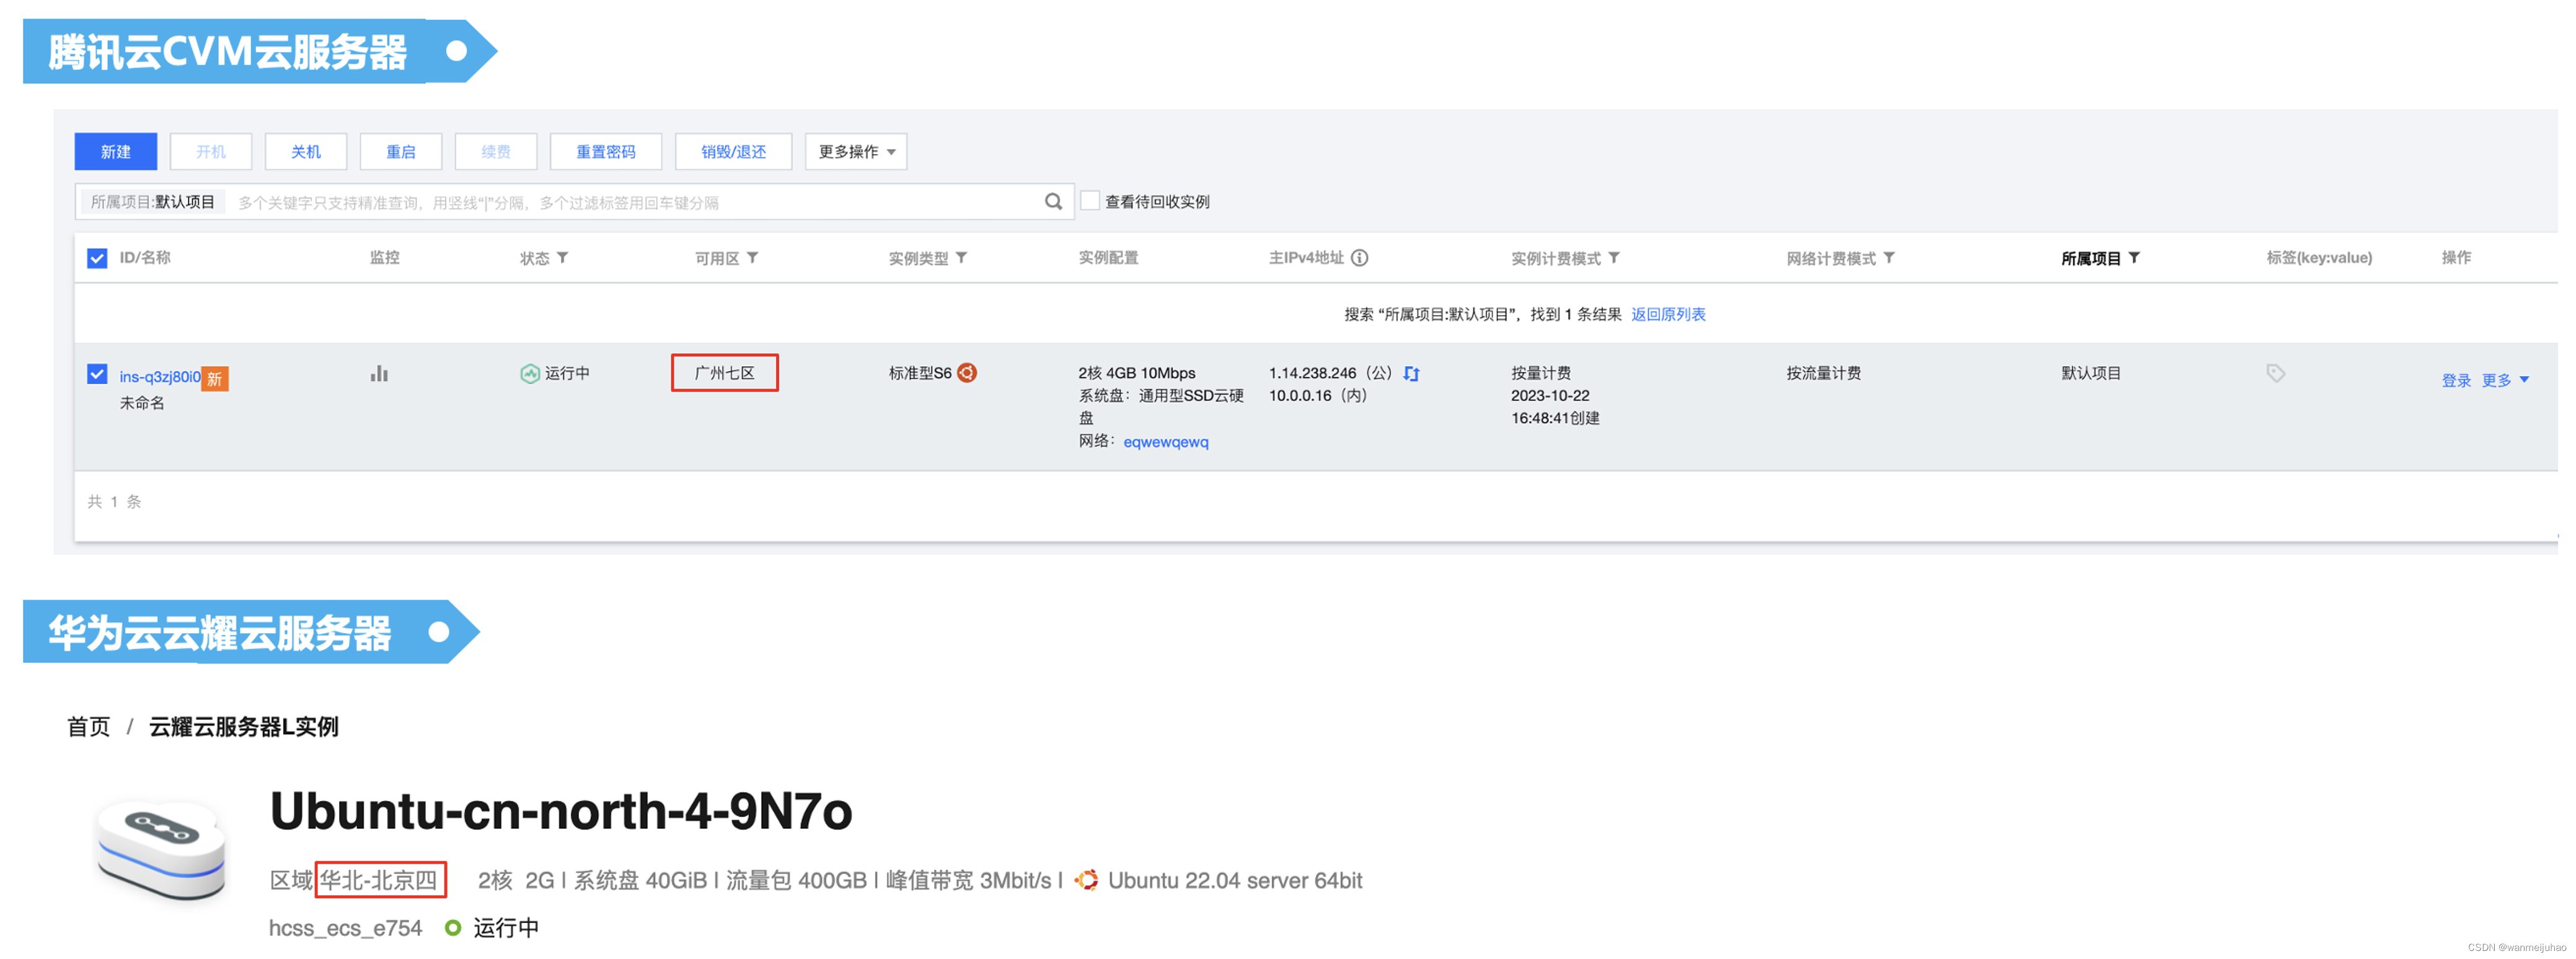Click the Ubuntu-cn-north-4-9N7o title
2576x959 pixels.
click(x=561, y=811)
